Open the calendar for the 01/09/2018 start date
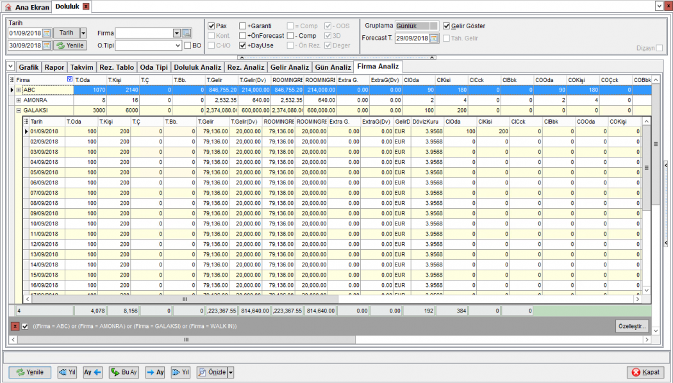Screen dimensions: 673x383 [47, 33]
